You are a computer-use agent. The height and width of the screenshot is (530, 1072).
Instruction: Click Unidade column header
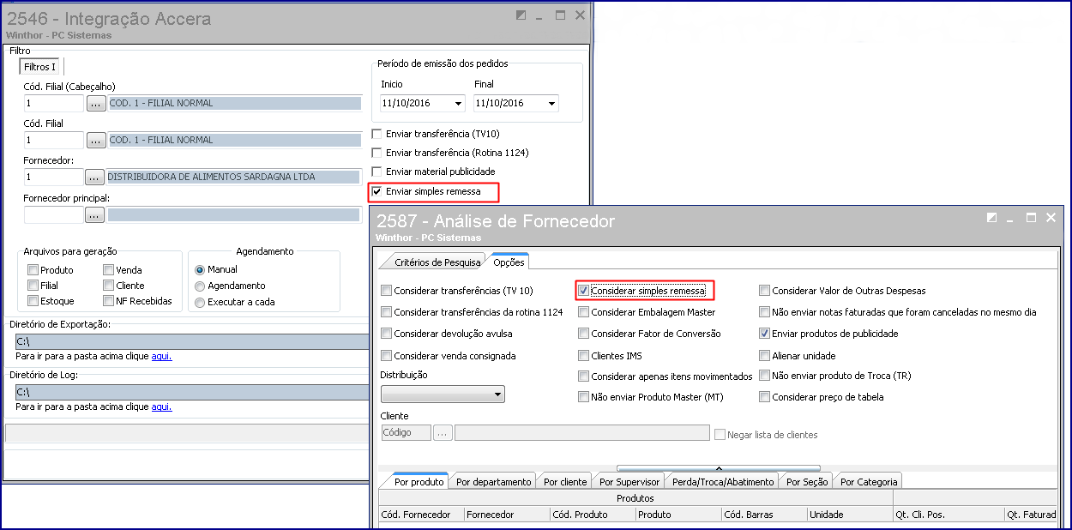(x=850, y=515)
